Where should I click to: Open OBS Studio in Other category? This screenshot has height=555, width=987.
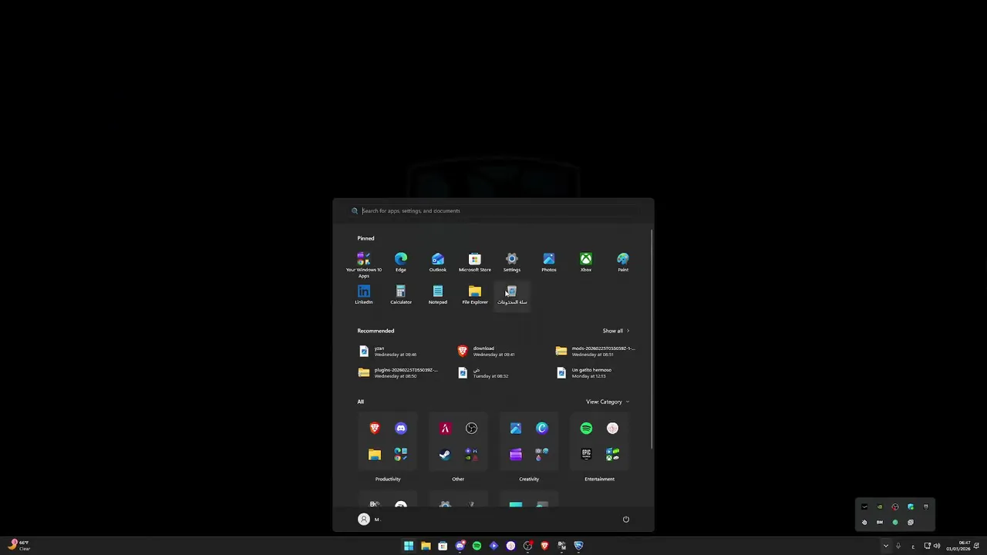pos(471,428)
